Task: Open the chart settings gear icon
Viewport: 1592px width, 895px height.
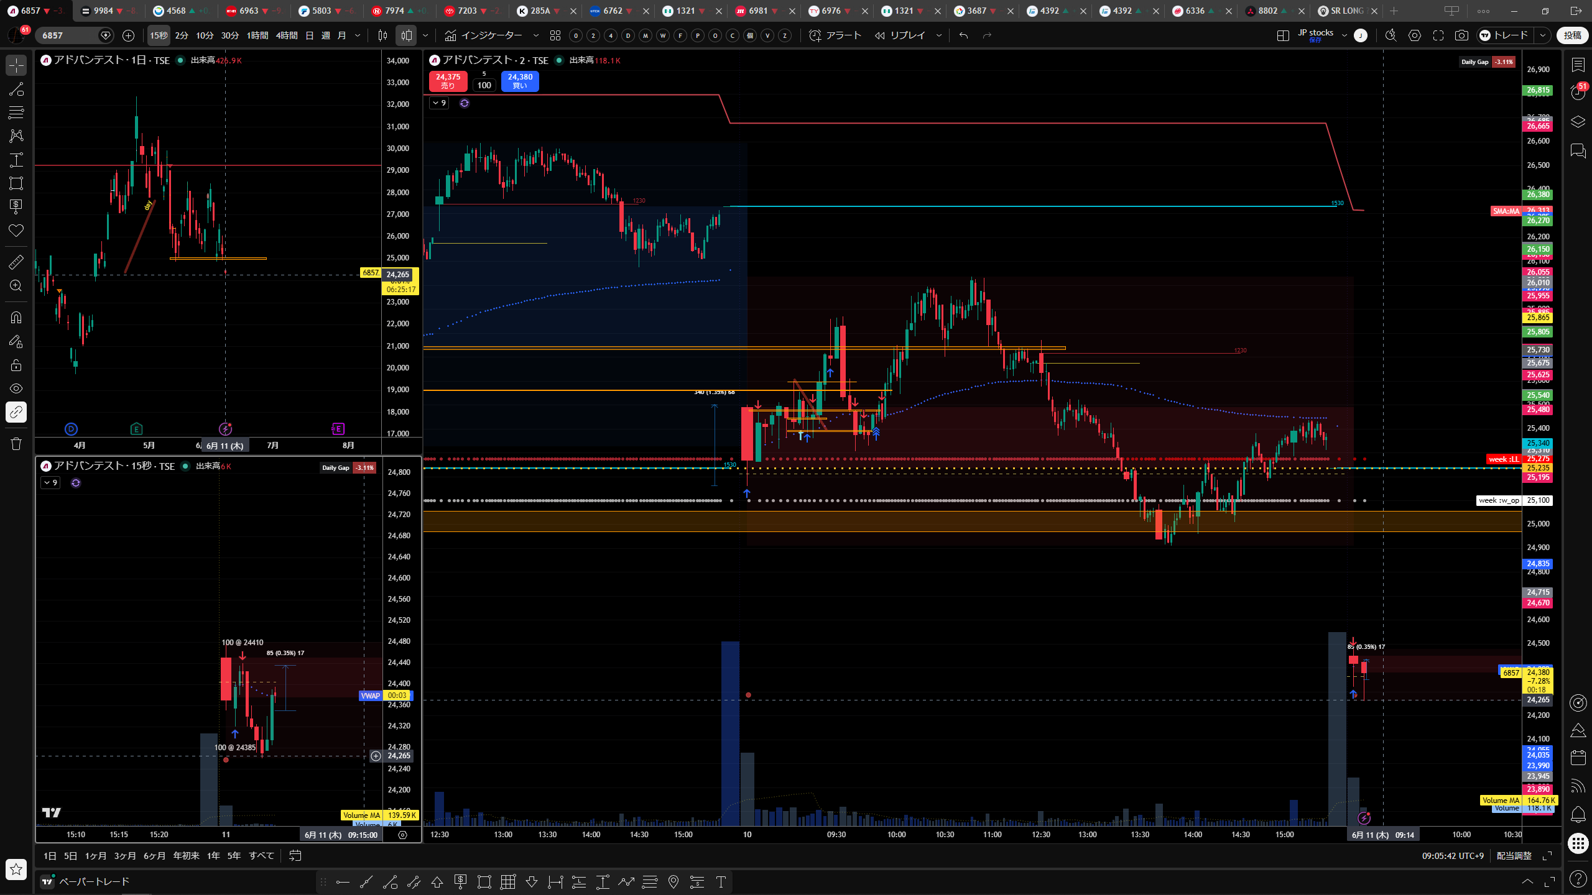Action: click(x=1415, y=35)
